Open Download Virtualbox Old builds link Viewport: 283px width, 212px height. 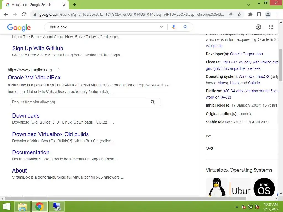tap(51, 134)
